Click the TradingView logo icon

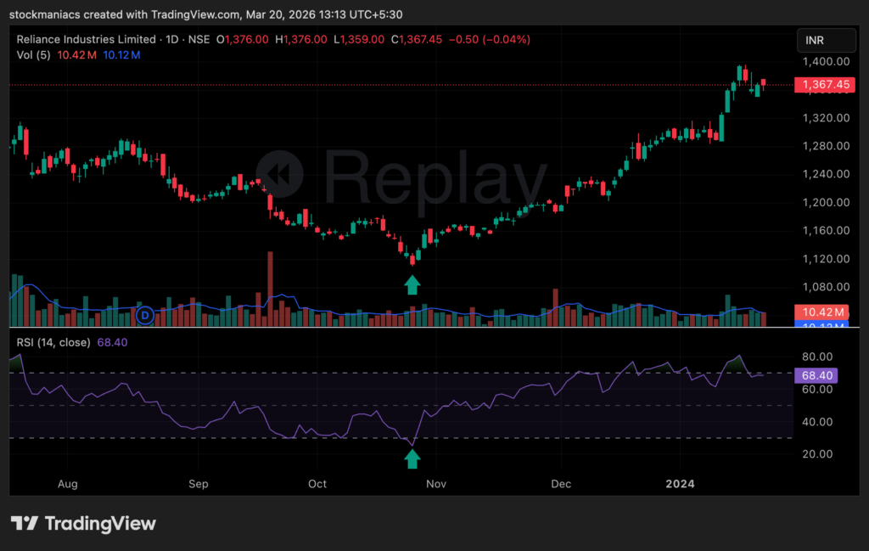coord(25,523)
